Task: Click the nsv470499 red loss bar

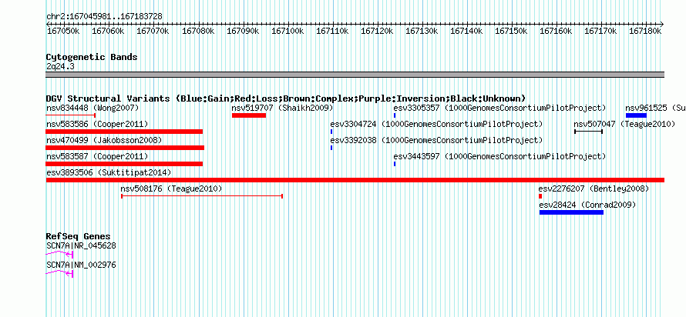Action: pyautogui.click(x=125, y=148)
